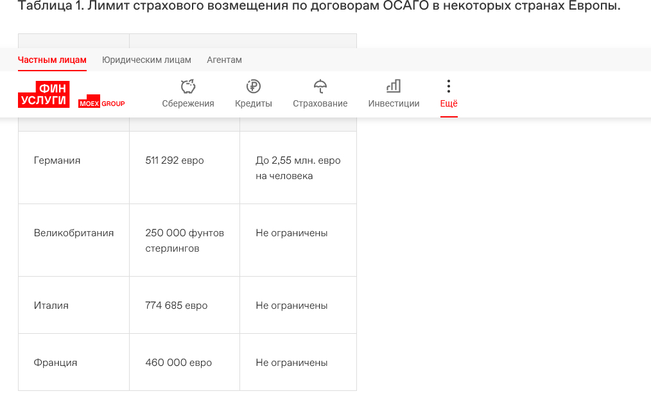
Task: Open the Финуслуги logo home link
Action: click(x=44, y=94)
